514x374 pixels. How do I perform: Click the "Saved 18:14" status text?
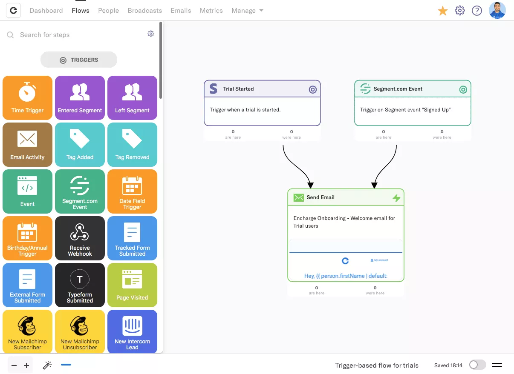[448, 365]
